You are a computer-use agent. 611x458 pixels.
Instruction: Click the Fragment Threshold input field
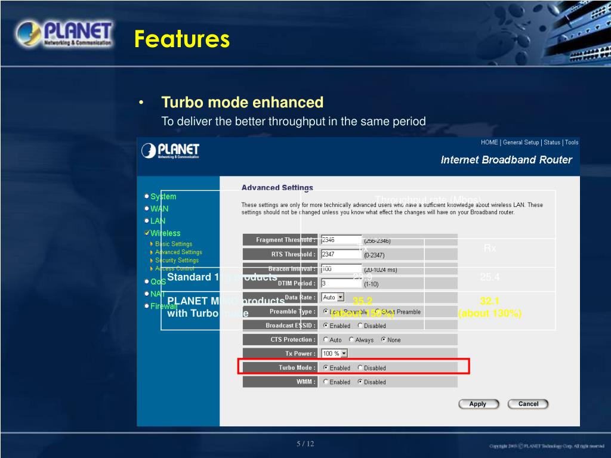point(341,240)
